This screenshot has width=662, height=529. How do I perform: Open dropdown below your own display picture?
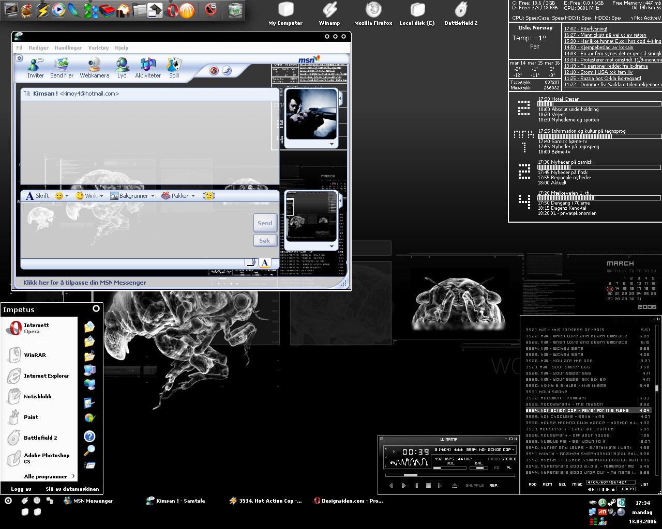coord(332,246)
